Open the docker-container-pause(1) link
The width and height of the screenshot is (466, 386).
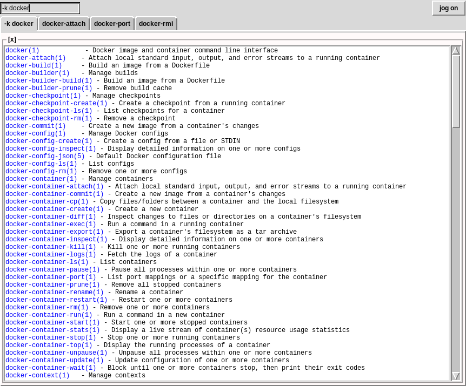pos(52,270)
